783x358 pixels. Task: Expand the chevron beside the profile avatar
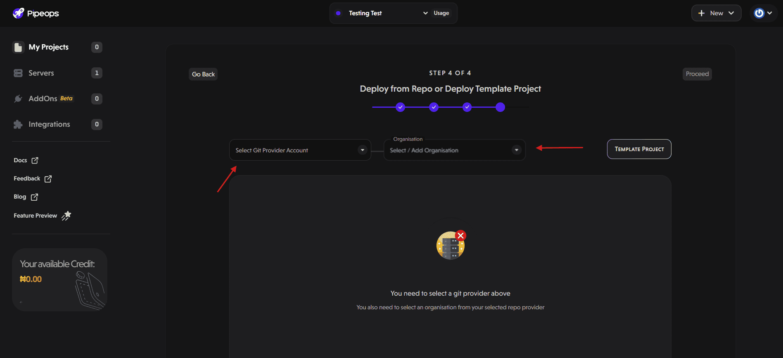[x=770, y=13]
